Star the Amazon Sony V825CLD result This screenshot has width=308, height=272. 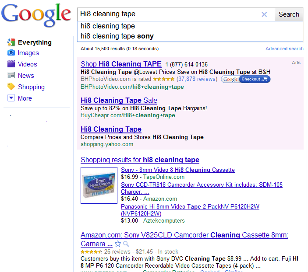pos(118,244)
